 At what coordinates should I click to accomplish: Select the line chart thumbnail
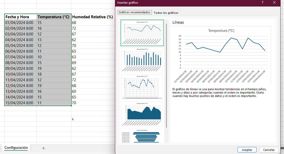[142, 33]
